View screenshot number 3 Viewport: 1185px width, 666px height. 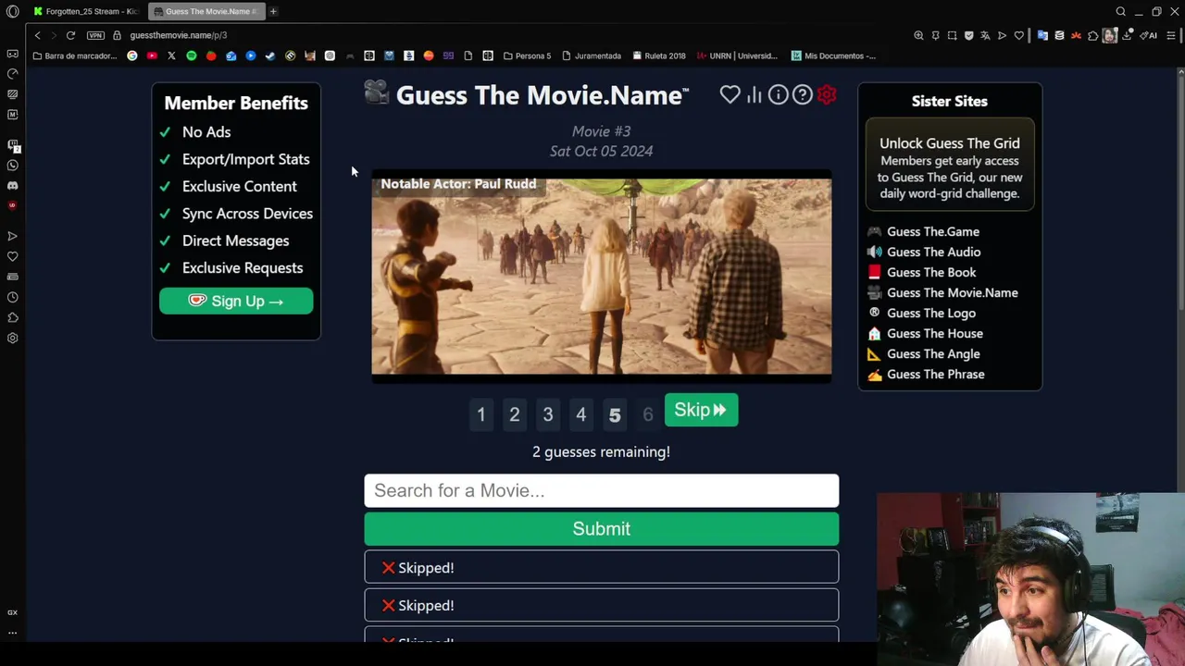(x=547, y=414)
